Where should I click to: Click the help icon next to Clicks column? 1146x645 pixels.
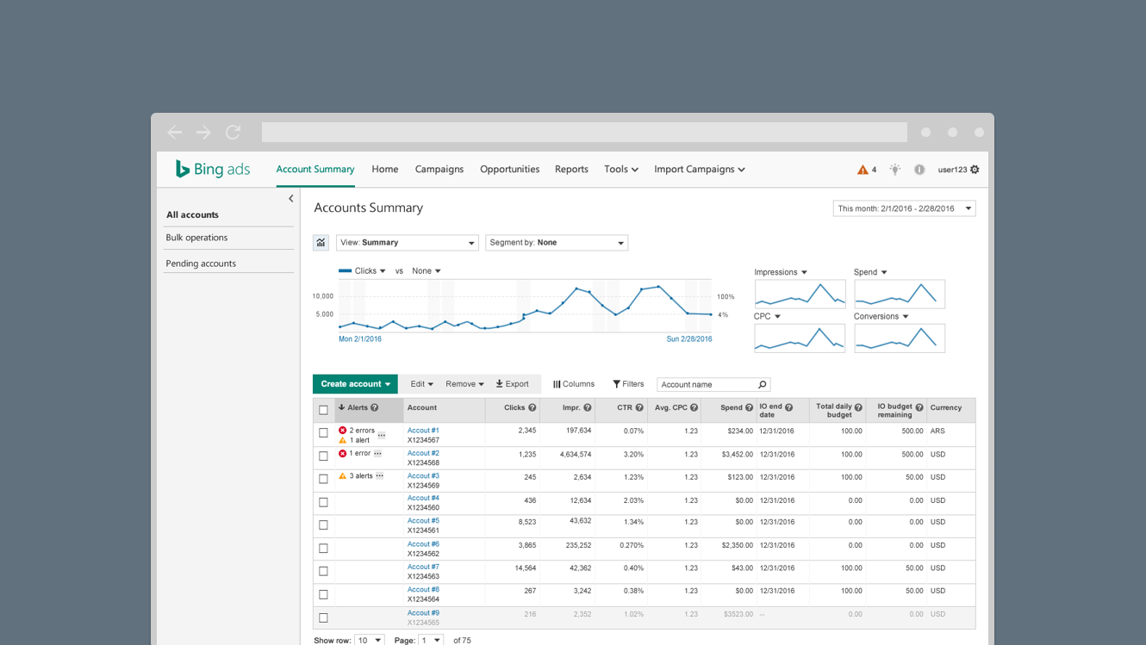[x=533, y=408]
